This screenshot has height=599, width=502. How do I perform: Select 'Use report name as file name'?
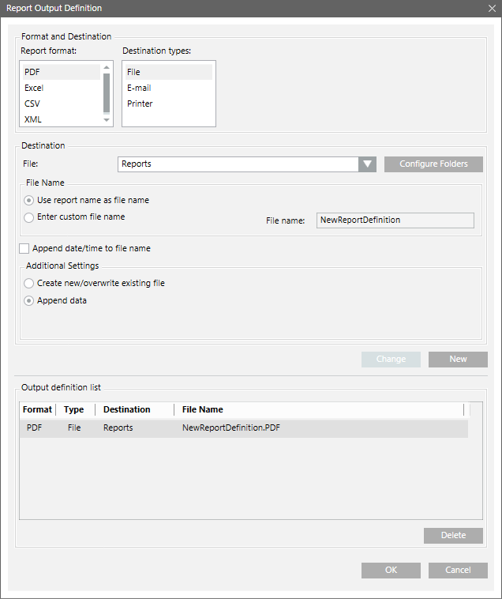(x=29, y=201)
